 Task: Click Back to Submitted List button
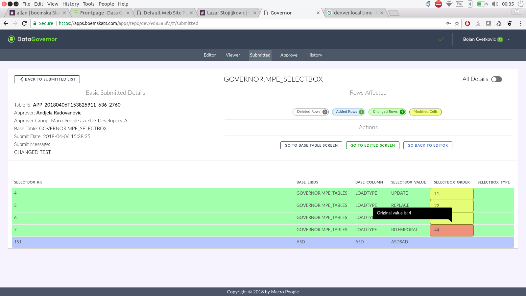(47, 79)
